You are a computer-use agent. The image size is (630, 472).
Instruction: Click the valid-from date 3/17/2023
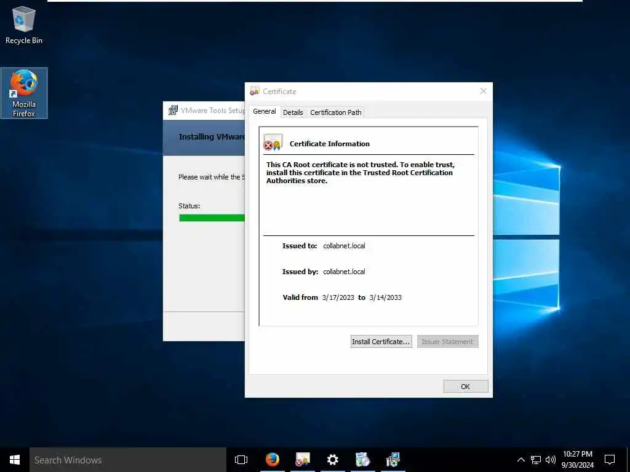[x=338, y=297]
